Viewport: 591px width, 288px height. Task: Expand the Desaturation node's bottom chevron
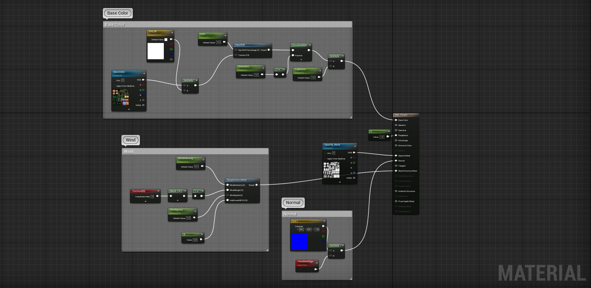(301, 60)
